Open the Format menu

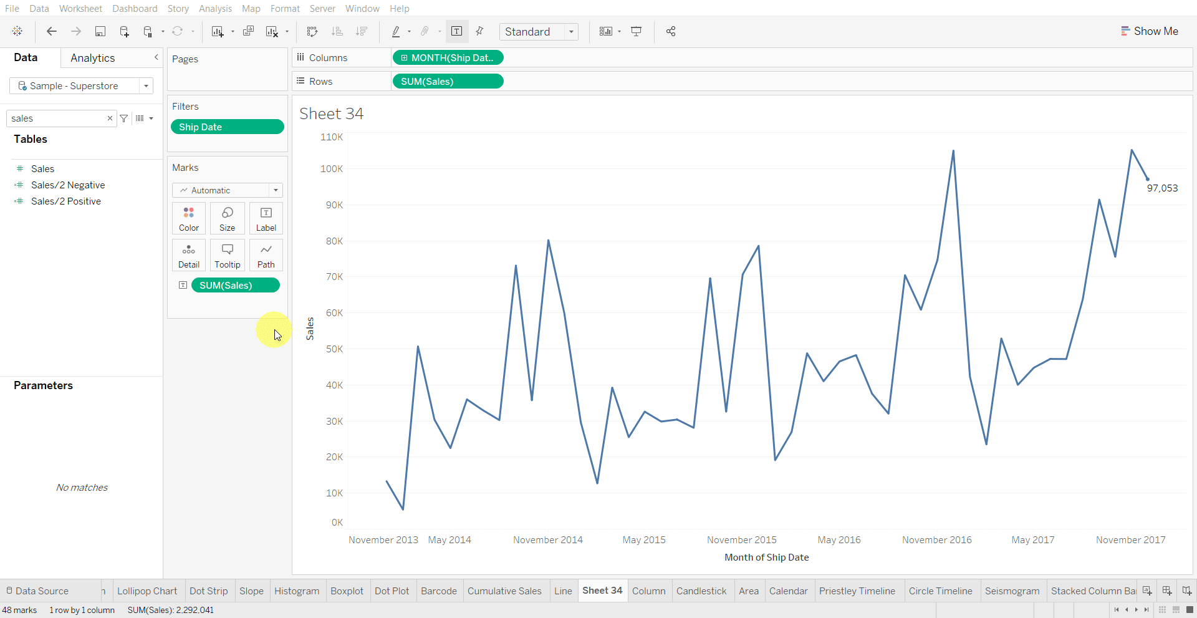pyautogui.click(x=285, y=8)
